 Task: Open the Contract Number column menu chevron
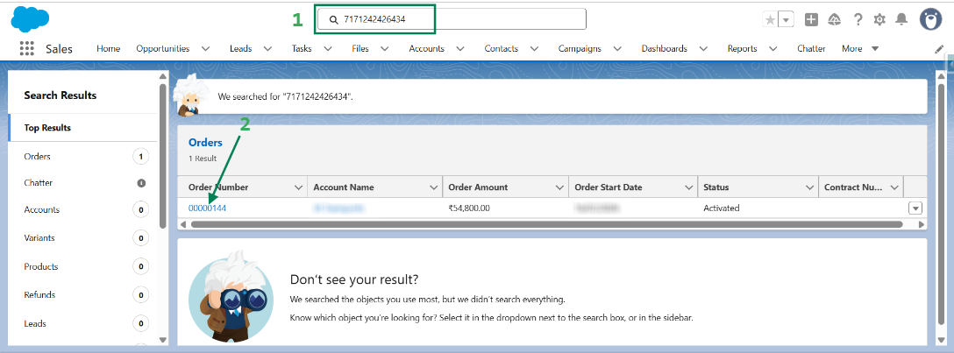pyautogui.click(x=894, y=187)
